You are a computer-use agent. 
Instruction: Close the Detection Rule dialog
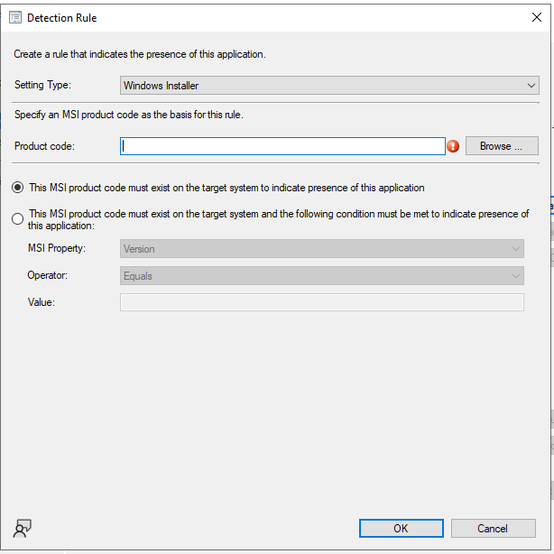click(538, 17)
